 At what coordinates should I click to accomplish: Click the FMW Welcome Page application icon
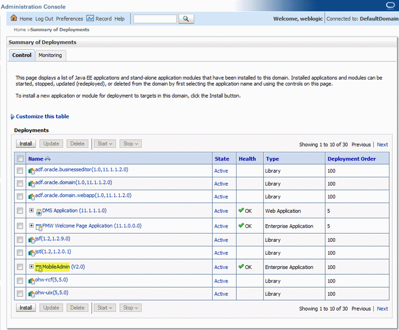click(39, 227)
